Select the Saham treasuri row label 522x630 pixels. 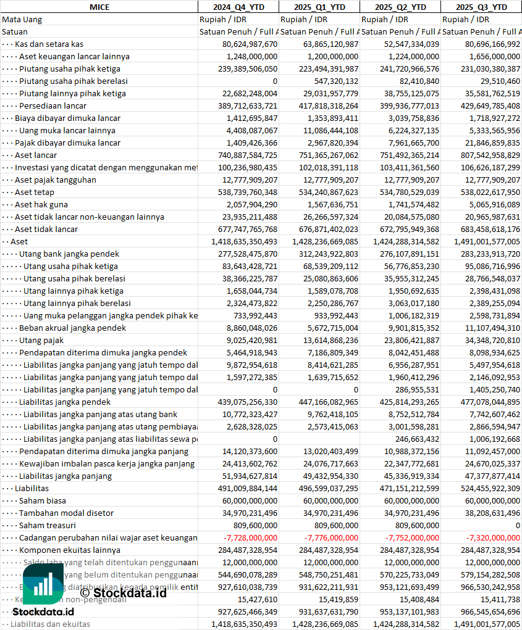point(47,526)
